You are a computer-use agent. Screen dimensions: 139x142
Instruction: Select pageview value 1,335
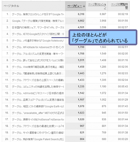[x=81, y=86]
